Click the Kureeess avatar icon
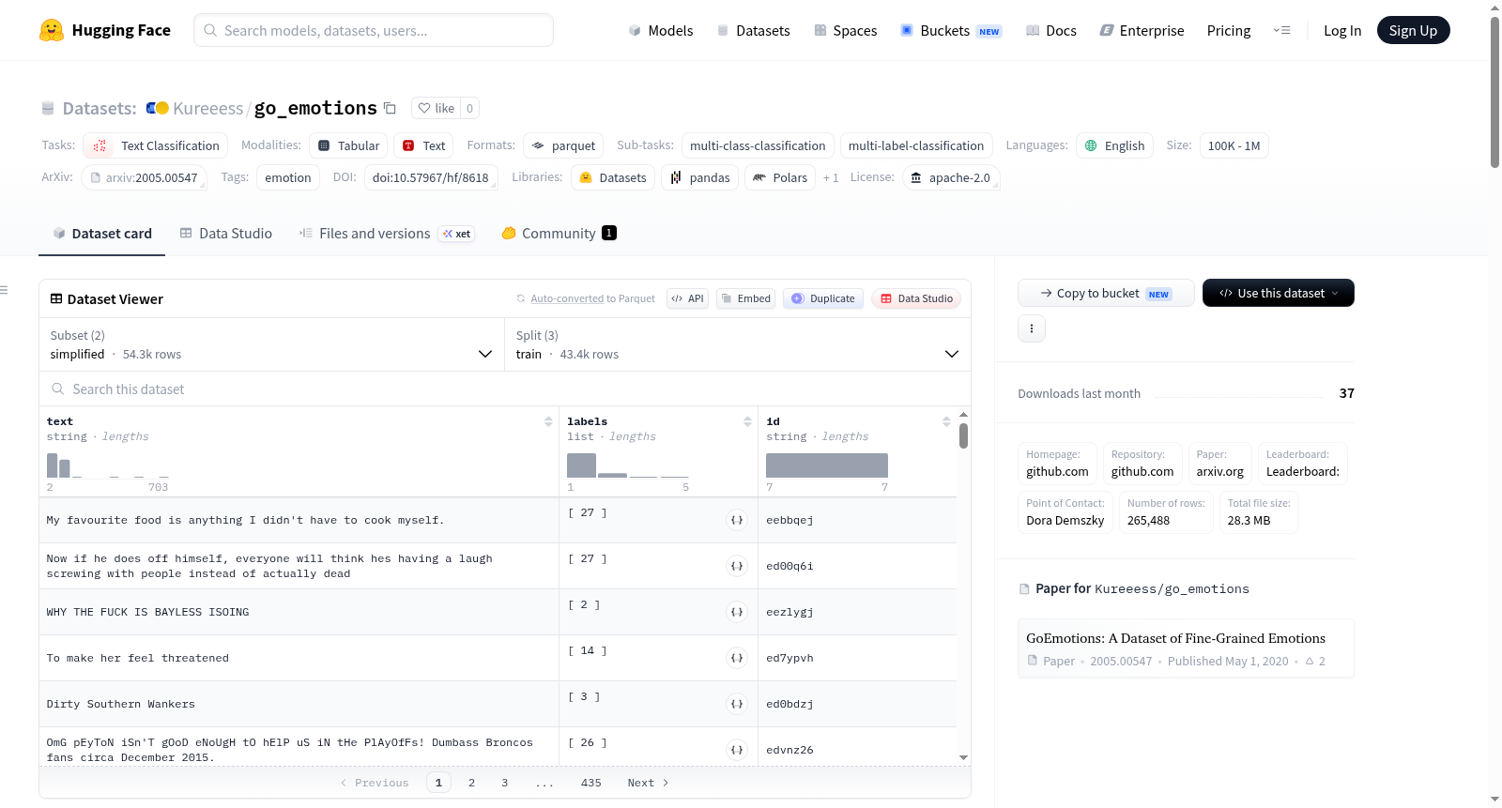The width and height of the screenshot is (1502, 808). pyautogui.click(x=158, y=108)
